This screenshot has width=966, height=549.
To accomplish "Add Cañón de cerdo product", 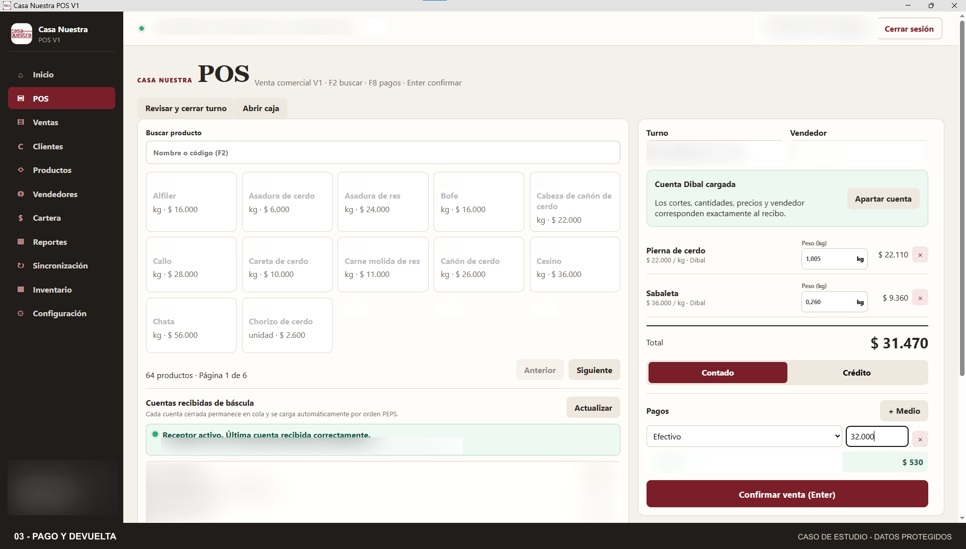I will coord(478,264).
